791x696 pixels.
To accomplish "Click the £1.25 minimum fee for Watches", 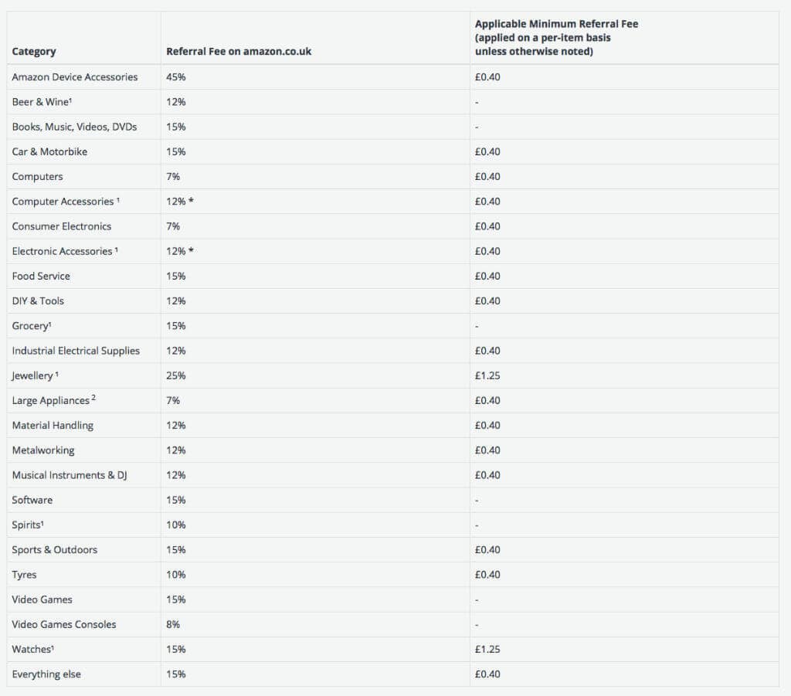I will [x=487, y=650].
